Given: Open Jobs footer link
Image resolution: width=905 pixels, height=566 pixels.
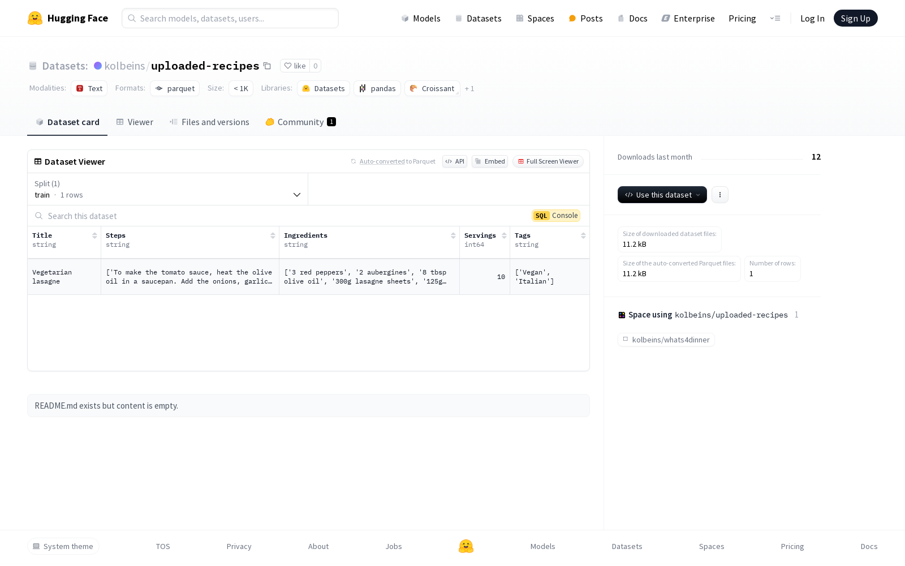Looking at the screenshot, I should (x=394, y=546).
